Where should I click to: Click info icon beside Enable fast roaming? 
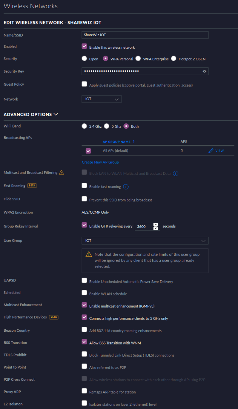pyautogui.click(x=126, y=187)
